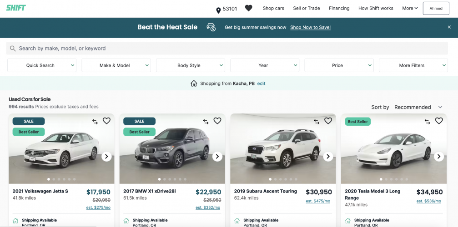This screenshot has height=227, width=458.
Task: Click the white Volkswagen Jetta photo
Action: pyautogui.click(x=62, y=149)
